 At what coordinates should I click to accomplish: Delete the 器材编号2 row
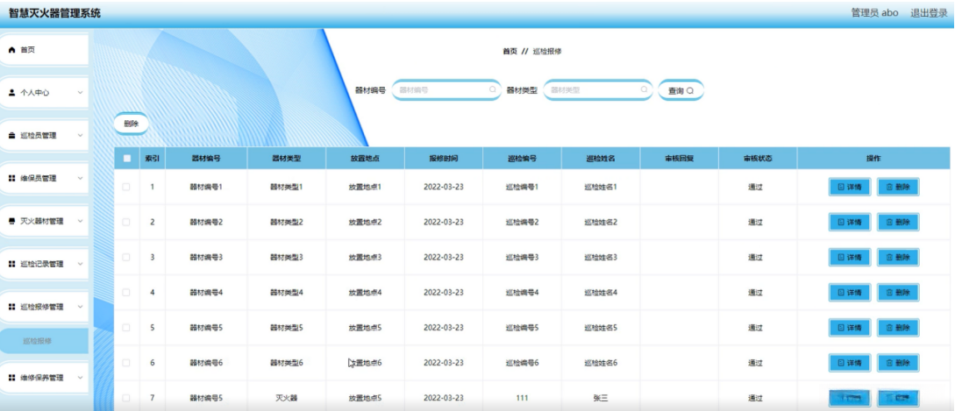tap(898, 223)
